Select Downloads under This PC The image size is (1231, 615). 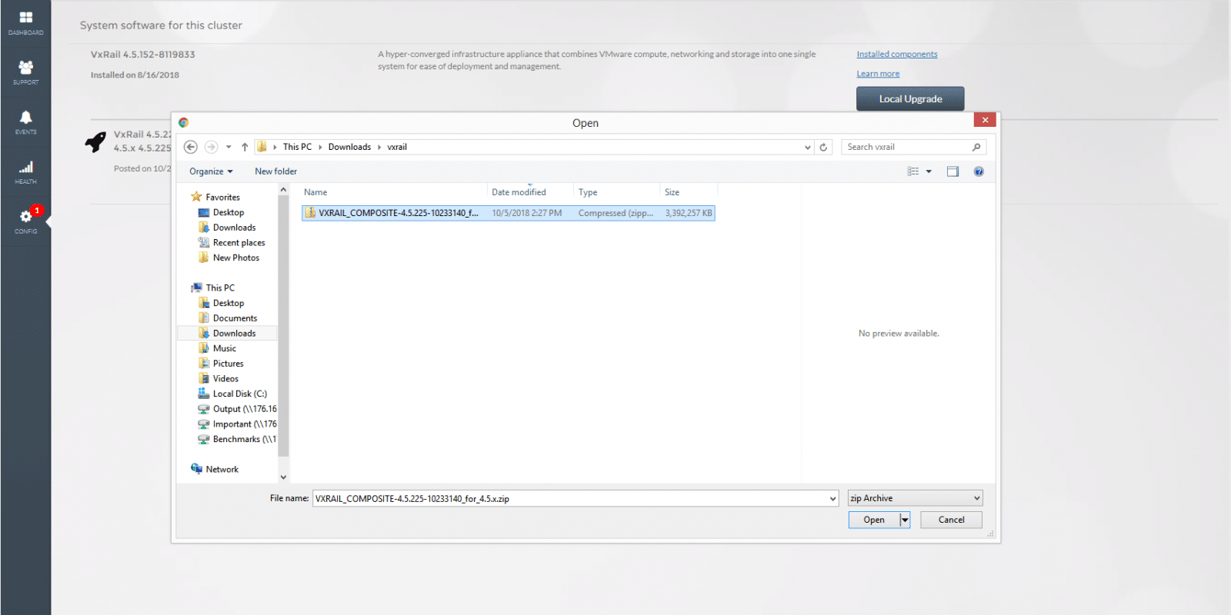tap(227, 333)
